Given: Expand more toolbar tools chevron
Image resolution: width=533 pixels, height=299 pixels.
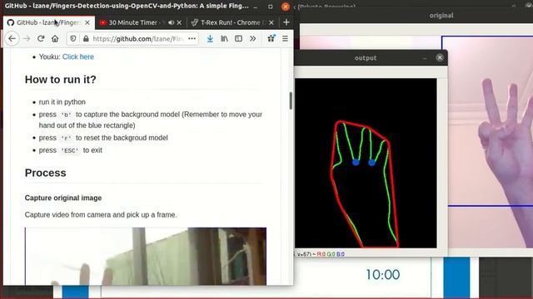Looking at the screenshot, I should [252, 39].
